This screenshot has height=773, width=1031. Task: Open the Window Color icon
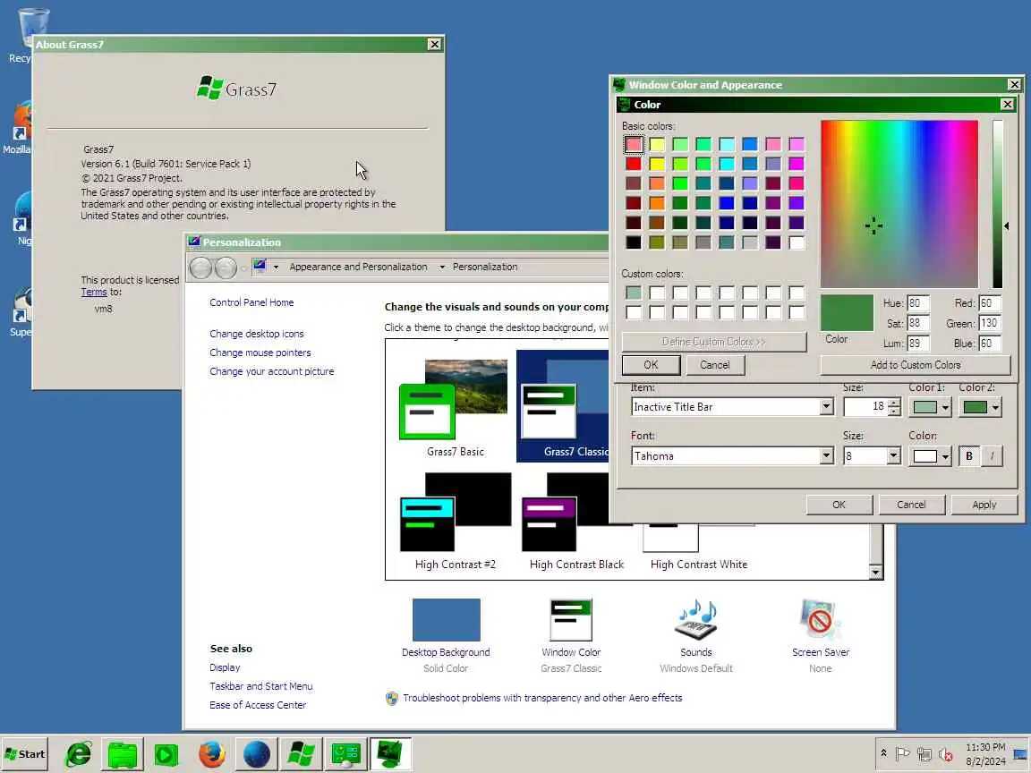(x=571, y=620)
